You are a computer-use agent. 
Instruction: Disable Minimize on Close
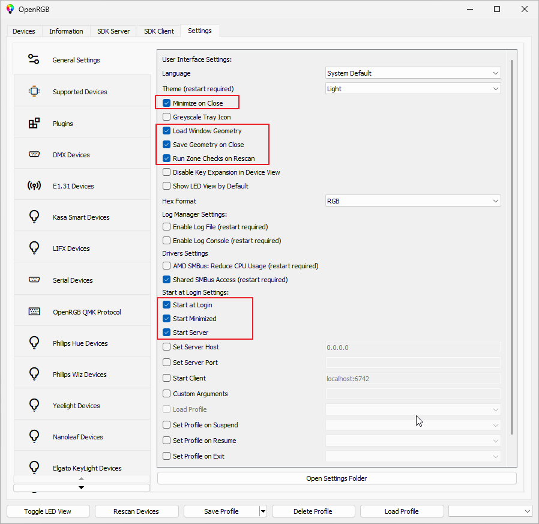pyautogui.click(x=166, y=102)
